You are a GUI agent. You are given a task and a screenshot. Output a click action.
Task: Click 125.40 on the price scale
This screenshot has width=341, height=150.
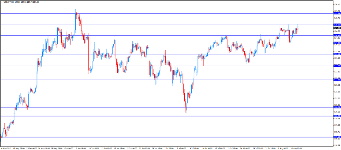[x=337, y=18]
